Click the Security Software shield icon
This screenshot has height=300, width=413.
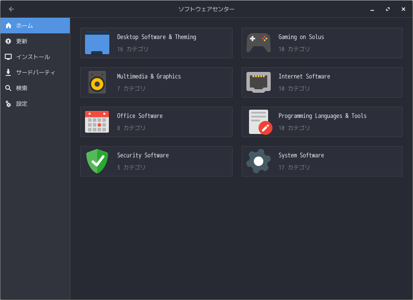97,161
